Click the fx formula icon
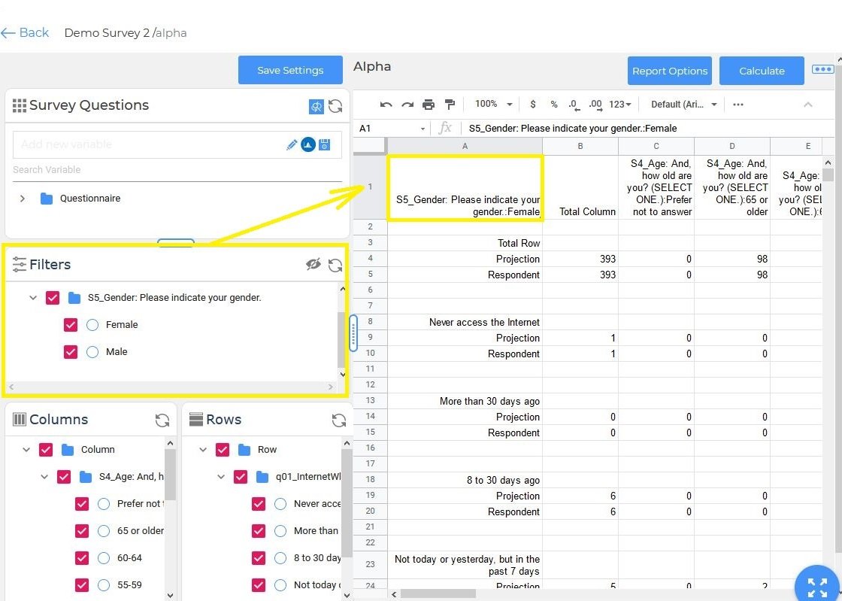 tap(445, 128)
